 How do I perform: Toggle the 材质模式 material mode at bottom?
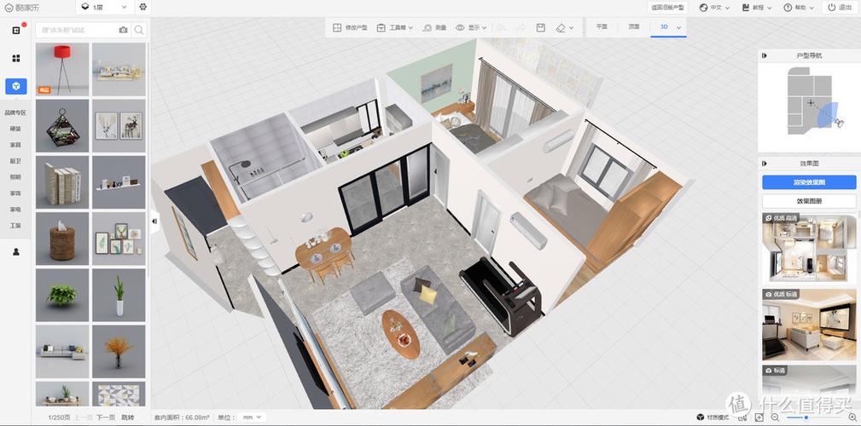[713, 417]
